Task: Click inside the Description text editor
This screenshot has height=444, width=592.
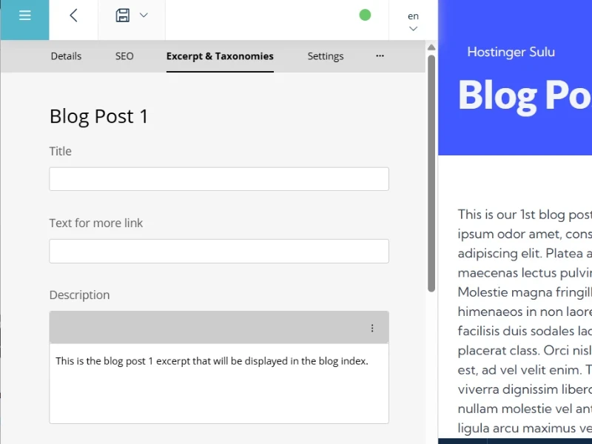Action: coord(219,383)
